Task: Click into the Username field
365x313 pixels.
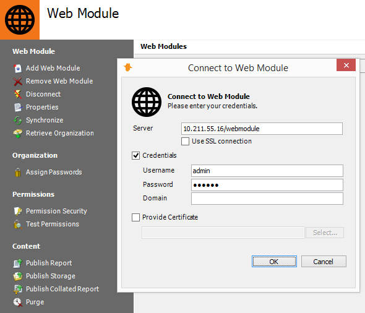Action: click(x=267, y=171)
